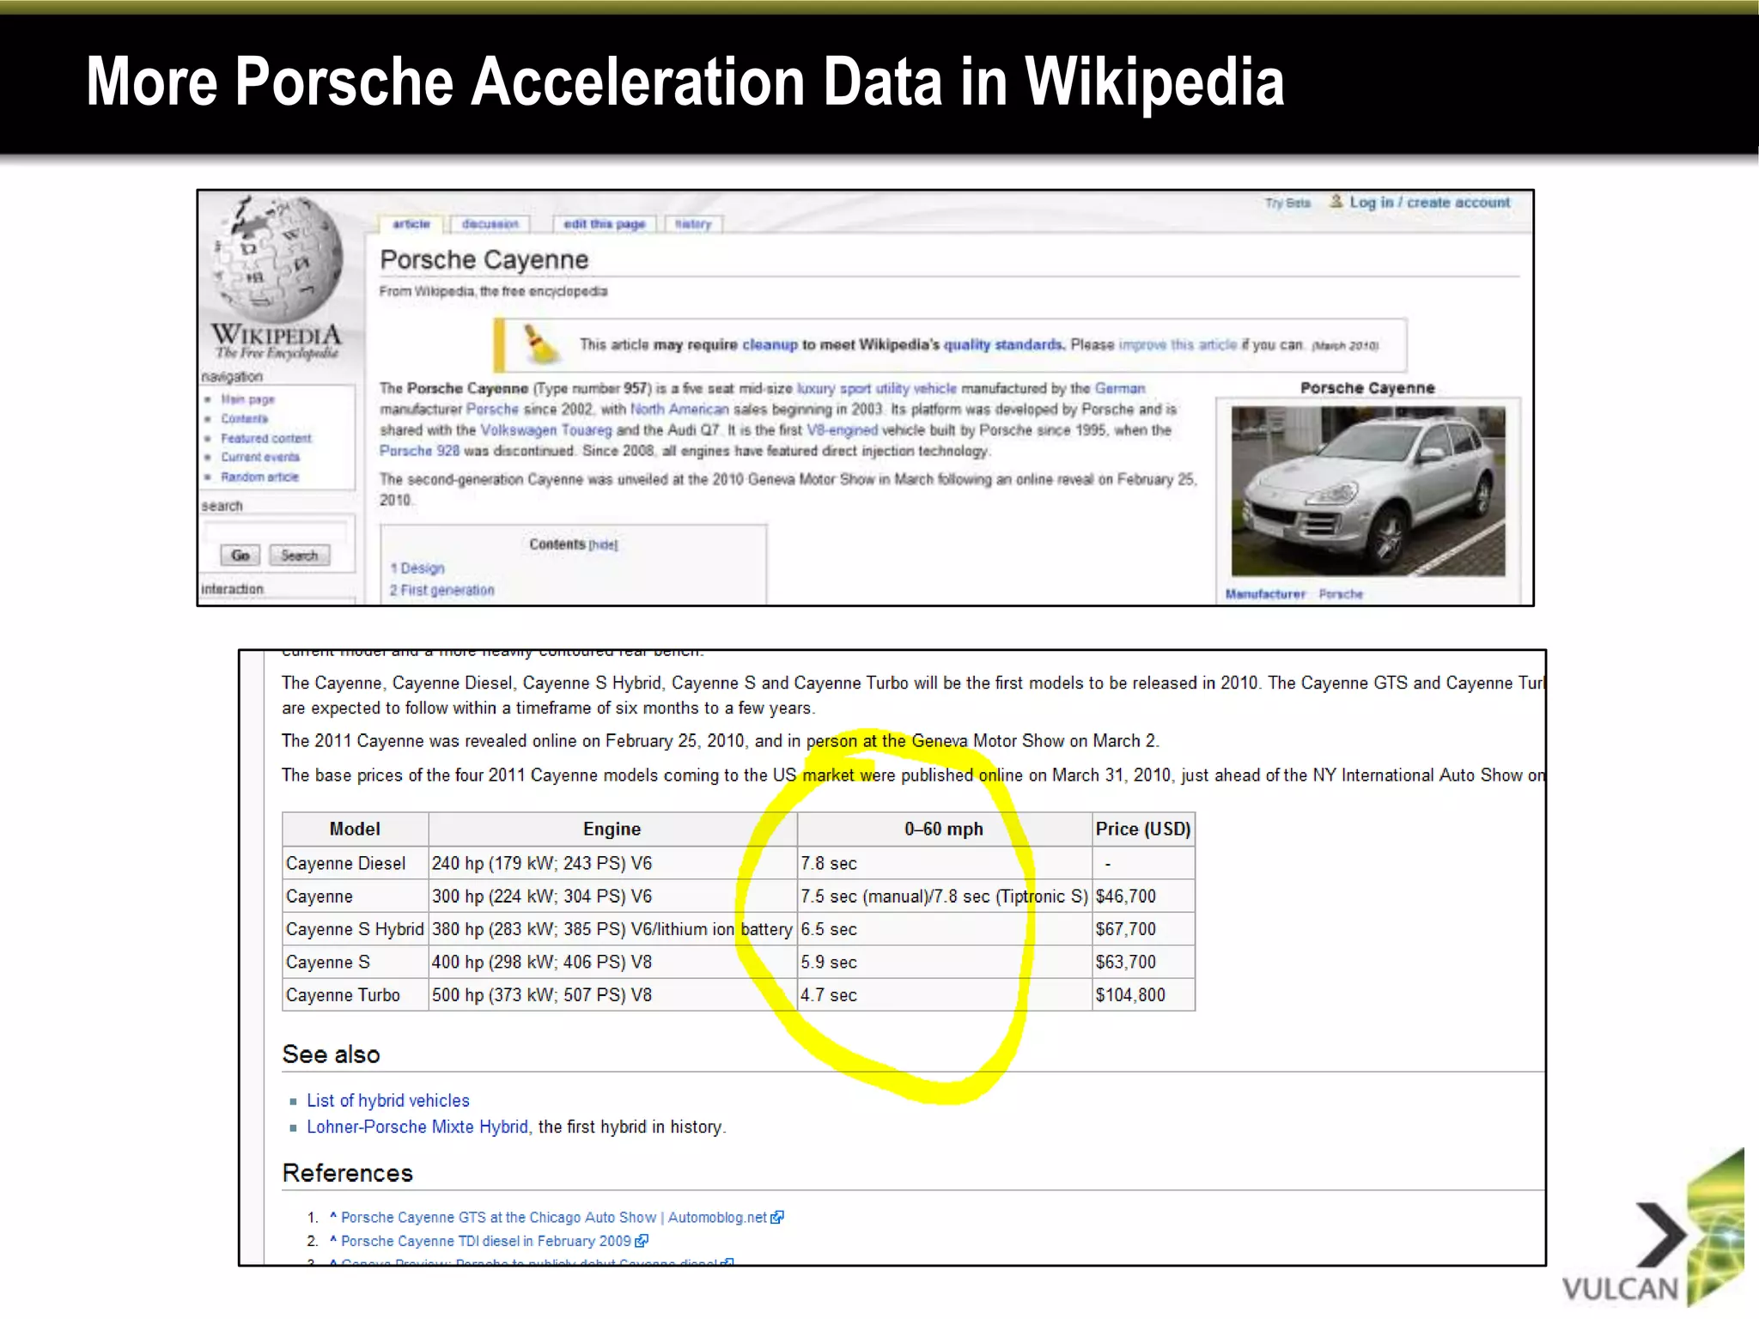Open Porsche Cayenne GTS Chicago Auto Show reference
The height and width of the screenshot is (1319, 1759).
554,1217
